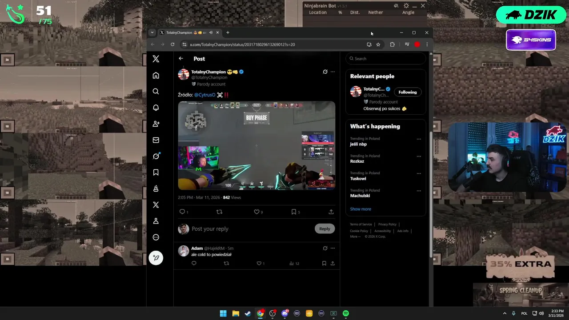Reload the page in Chrome
Screen dimensions: 569x320
[172, 44]
